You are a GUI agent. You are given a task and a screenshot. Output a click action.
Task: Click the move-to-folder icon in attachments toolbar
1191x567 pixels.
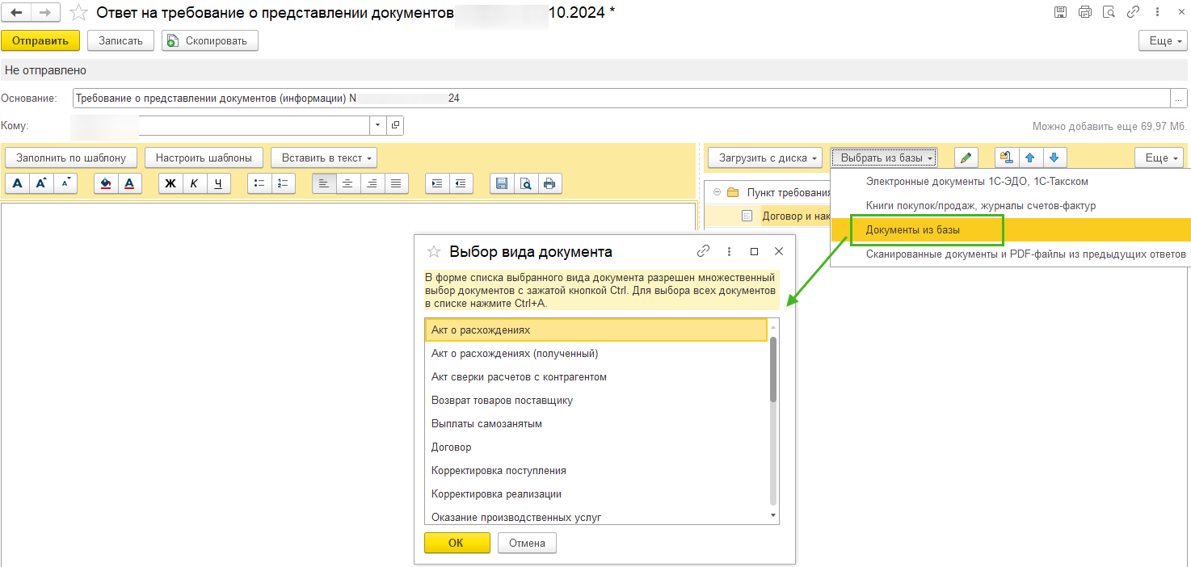[x=1006, y=157]
